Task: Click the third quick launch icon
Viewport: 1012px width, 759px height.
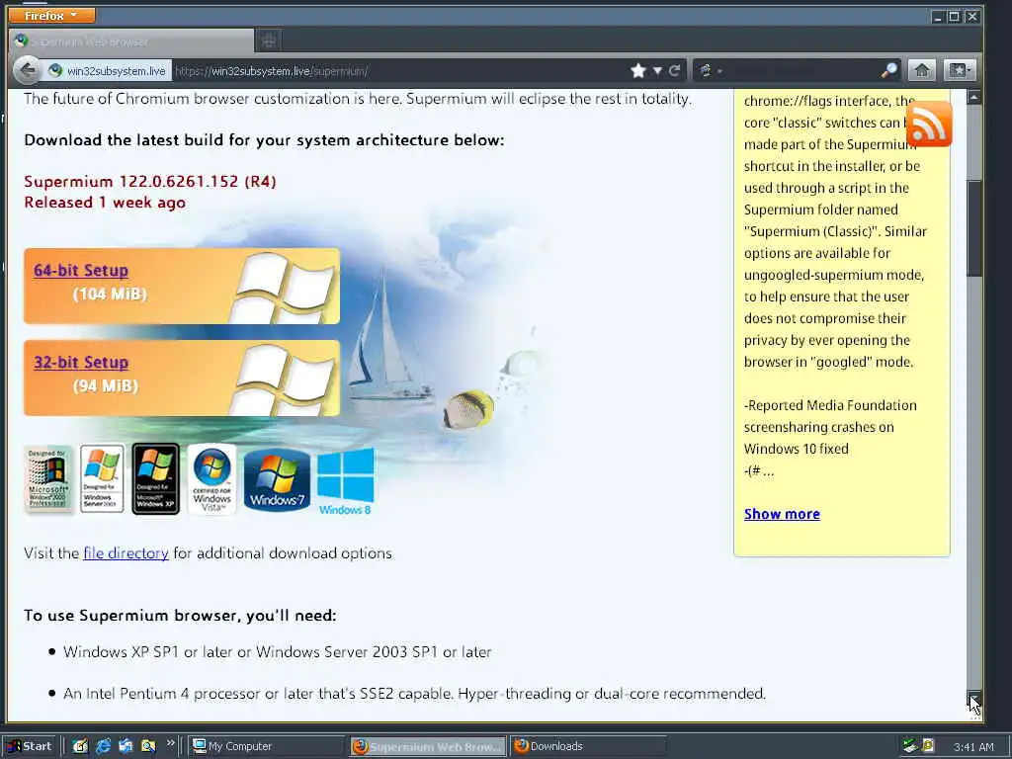Action: pyautogui.click(x=126, y=746)
